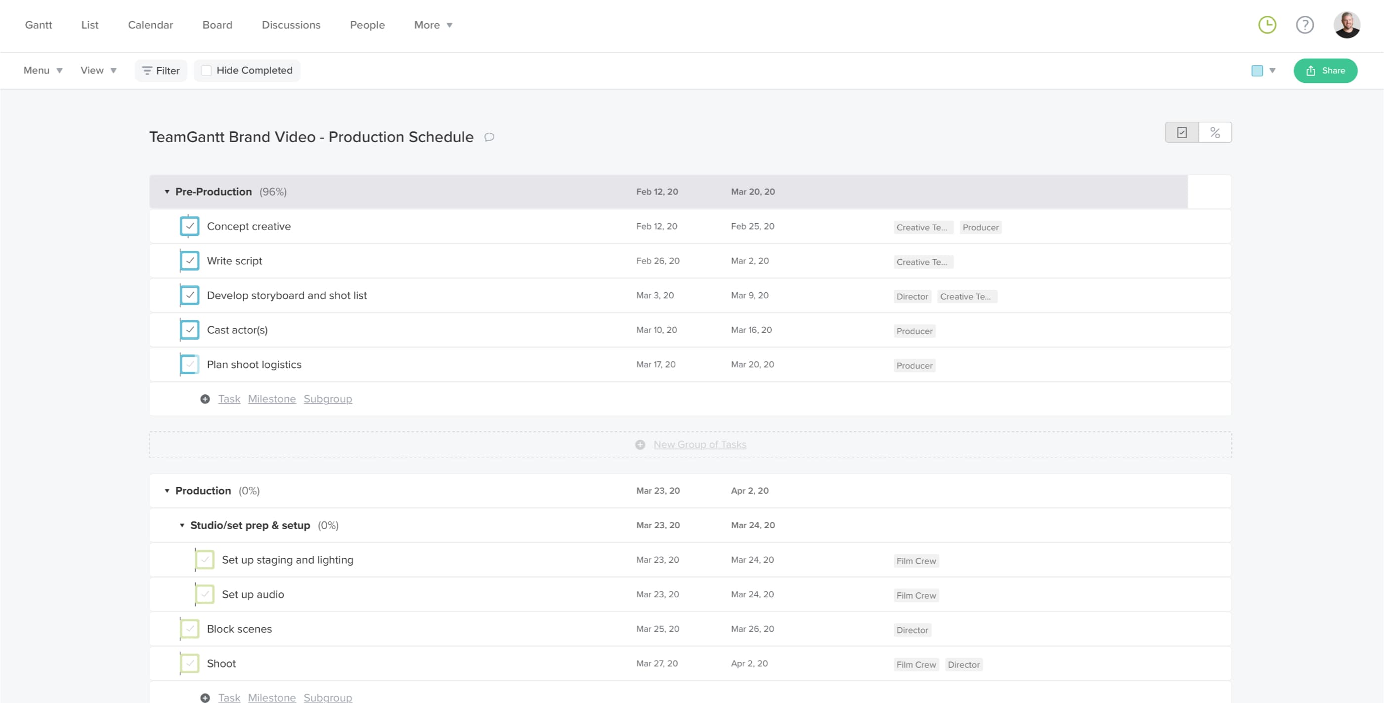
Task: Collapse the Pre-Production group
Action: click(x=167, y=192)
